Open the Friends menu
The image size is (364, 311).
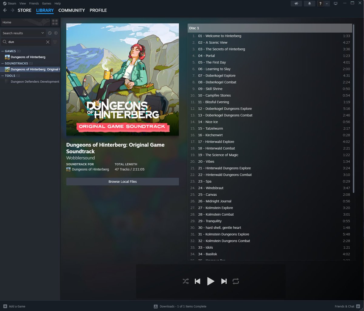34,3
